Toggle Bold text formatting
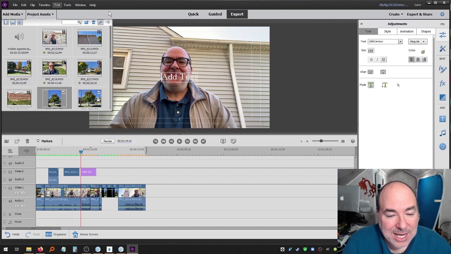451x254 pixels. (371, 60)
